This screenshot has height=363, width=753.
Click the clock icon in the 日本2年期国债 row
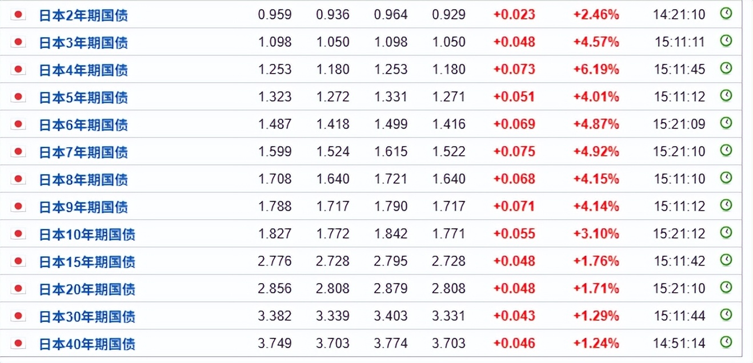click(x=726, y=13)
